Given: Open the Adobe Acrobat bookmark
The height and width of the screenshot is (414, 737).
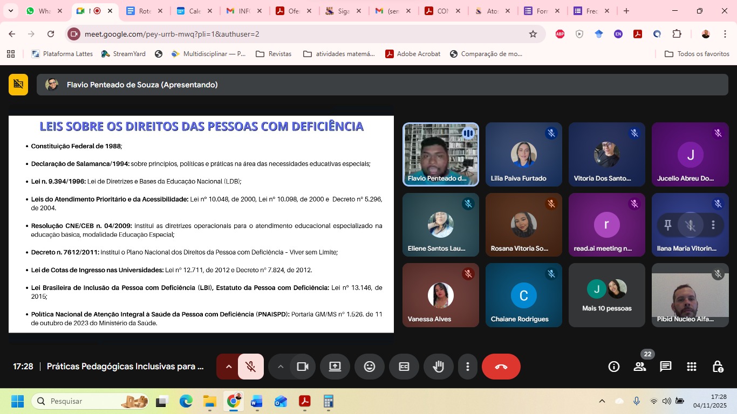Looking at the screenshot, I should point(413,54).
